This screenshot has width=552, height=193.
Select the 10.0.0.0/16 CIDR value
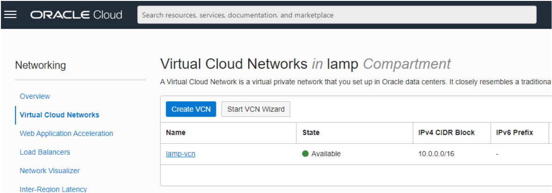[x=436, y=154]
